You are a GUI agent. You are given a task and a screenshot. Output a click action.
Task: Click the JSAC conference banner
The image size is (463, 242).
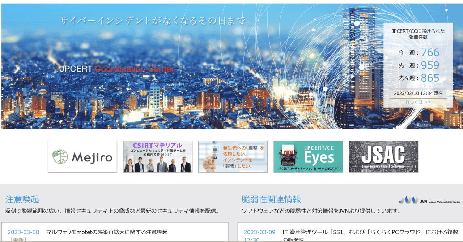[x=383, y=156]
